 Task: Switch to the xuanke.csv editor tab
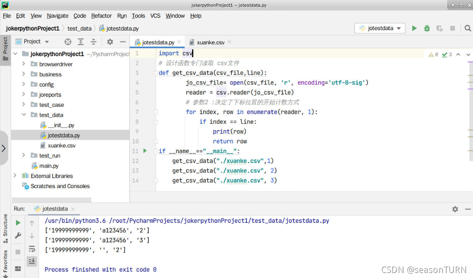pos(210,42)
